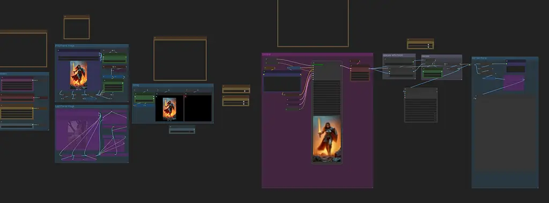Click the large warrior preview in purple sampler group
This screenshot has width=549, height=203.
point(327,139)
